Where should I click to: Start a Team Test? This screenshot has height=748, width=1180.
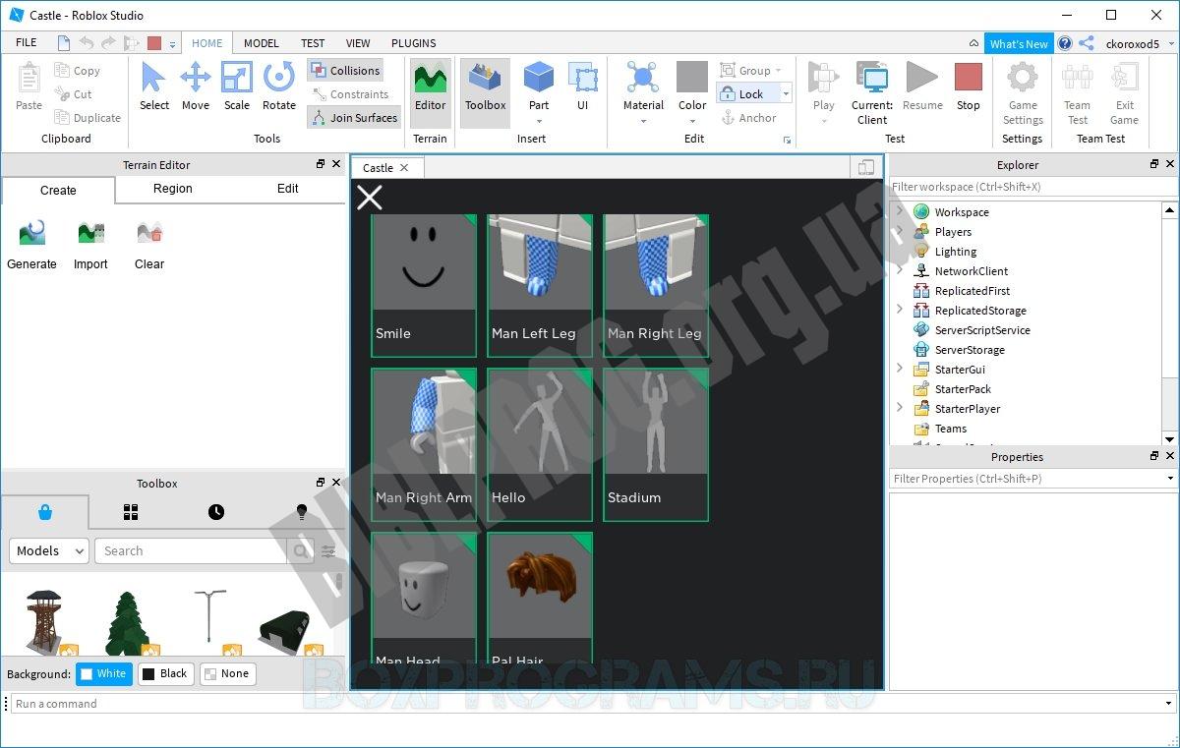(1078, 93)
